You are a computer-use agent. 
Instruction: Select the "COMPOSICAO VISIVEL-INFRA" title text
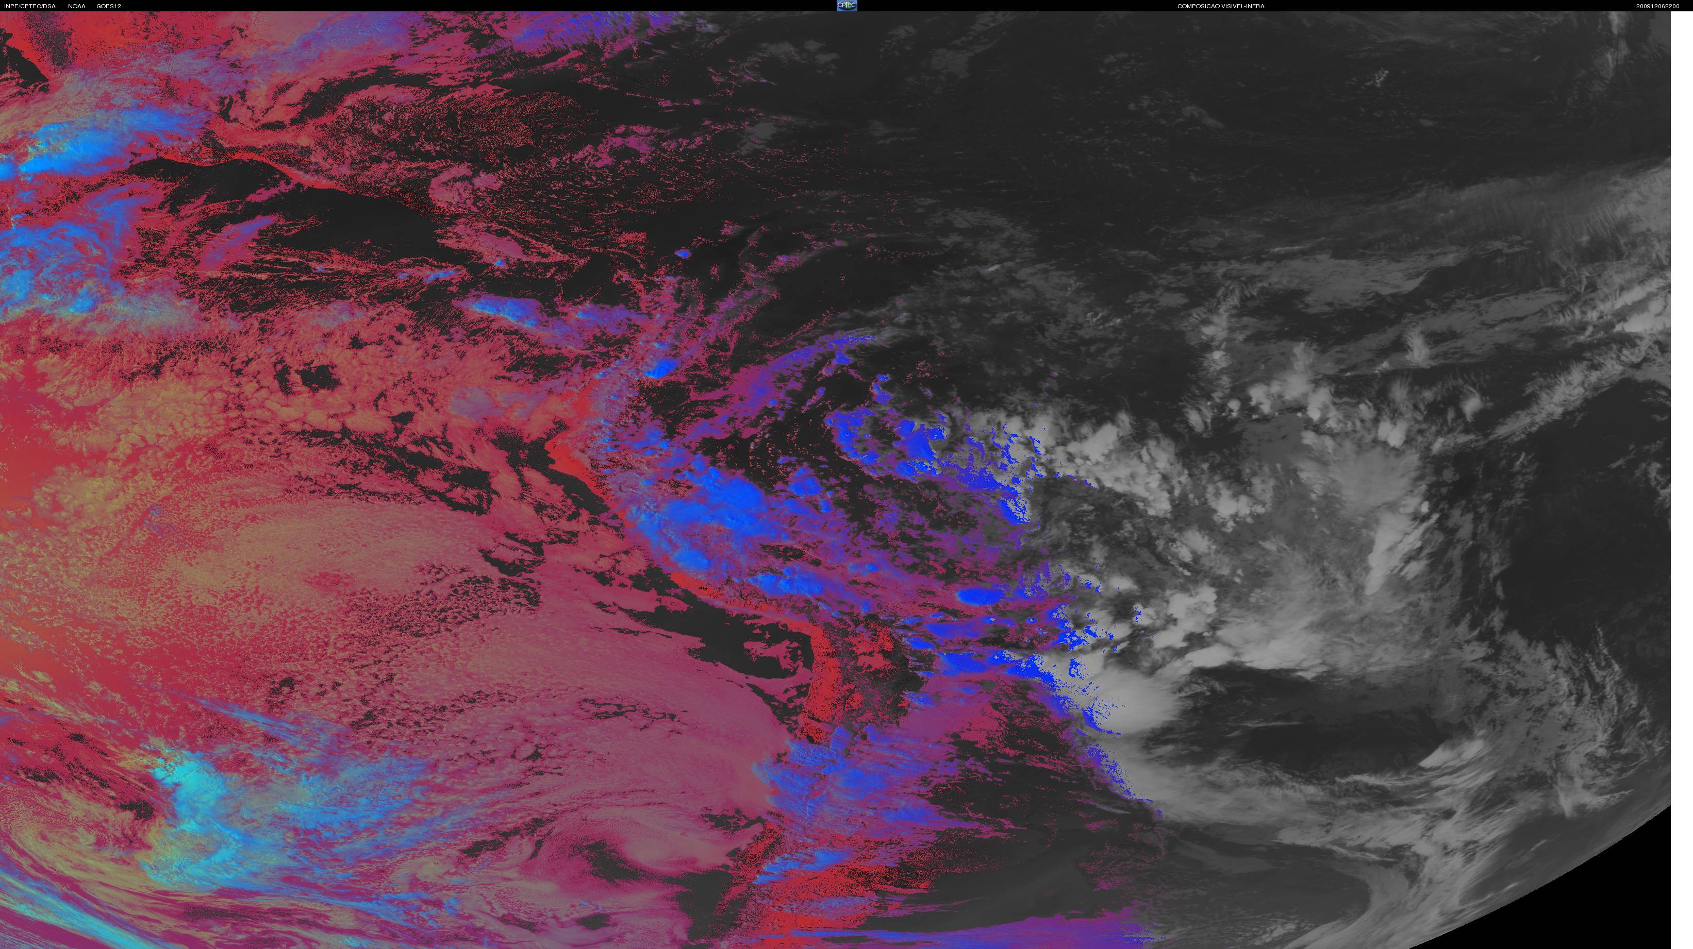(1220, 6)
